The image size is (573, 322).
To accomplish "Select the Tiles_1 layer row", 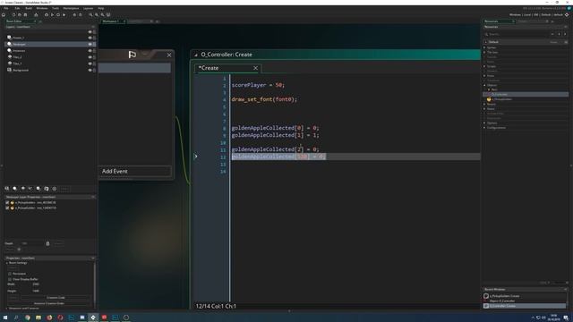I will pyautogui.click(x=50, y=64).
